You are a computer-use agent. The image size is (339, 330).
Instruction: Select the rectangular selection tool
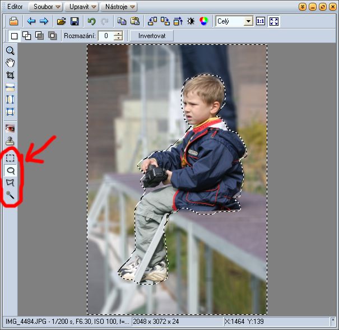pyautogui.click(x=10, y=158)
